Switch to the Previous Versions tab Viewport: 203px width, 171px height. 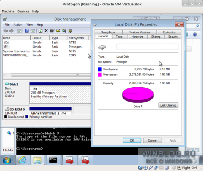(x=139, y=32)
